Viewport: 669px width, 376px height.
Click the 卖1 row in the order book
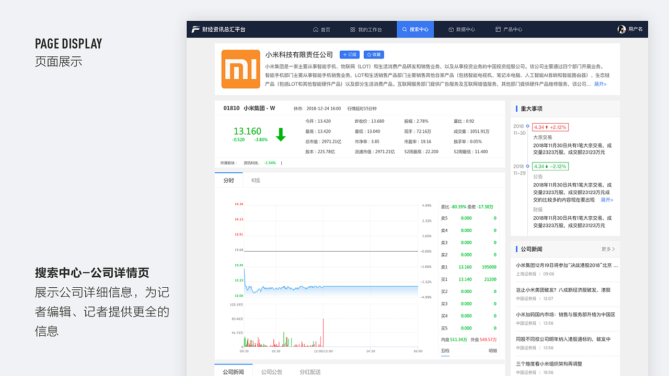[x=468, y=267]
